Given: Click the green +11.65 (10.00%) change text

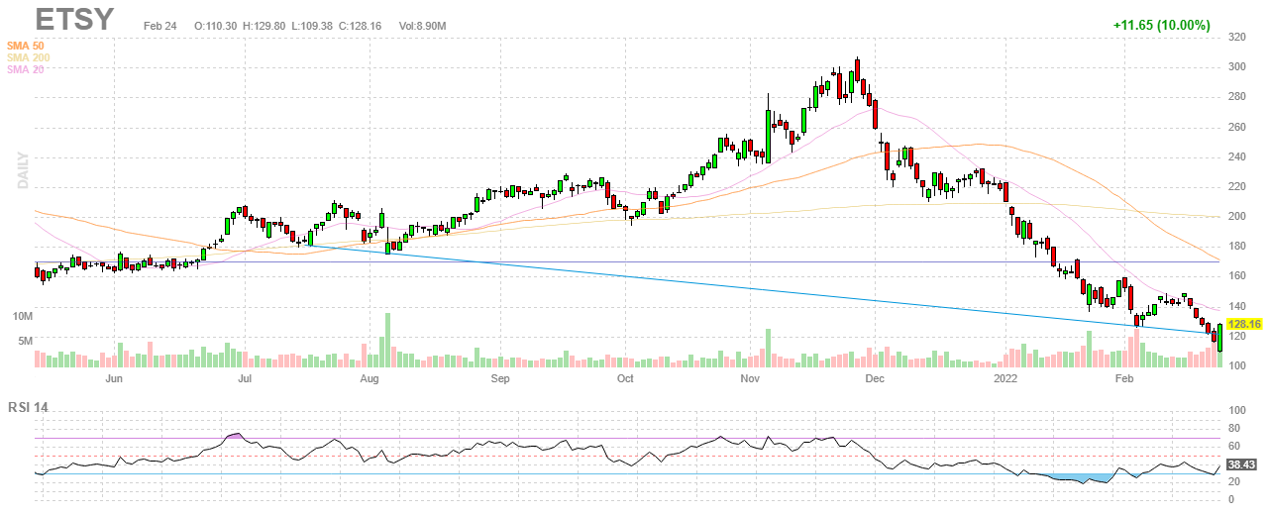Looking at the screenshot, I should 1161,25.
